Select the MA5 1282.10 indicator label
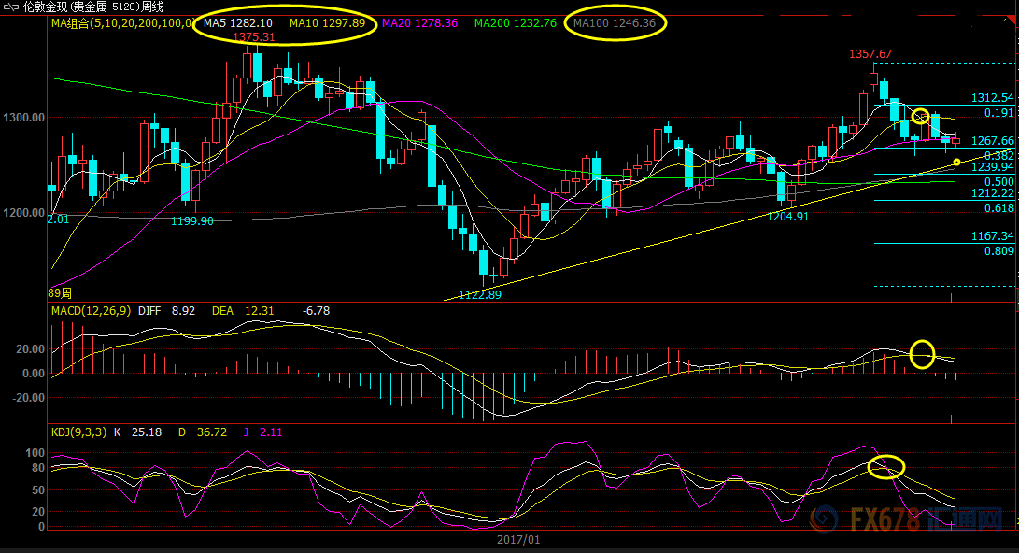1019x553 pixels. pos(238,22)
